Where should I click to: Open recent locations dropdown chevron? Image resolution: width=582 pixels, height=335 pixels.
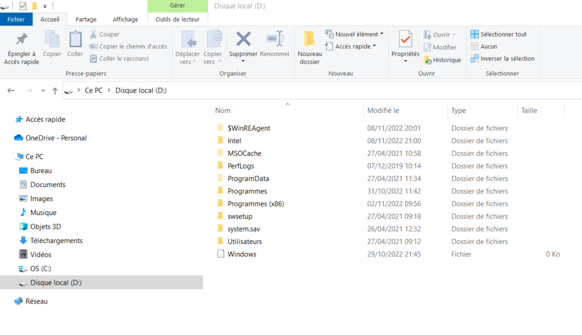(43, 91)
